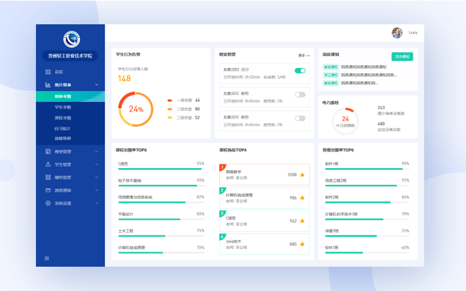Click the 二级告警 orange legend dot
The height and width of the screenshot is (291, 466).
click(x=170, y=109)
